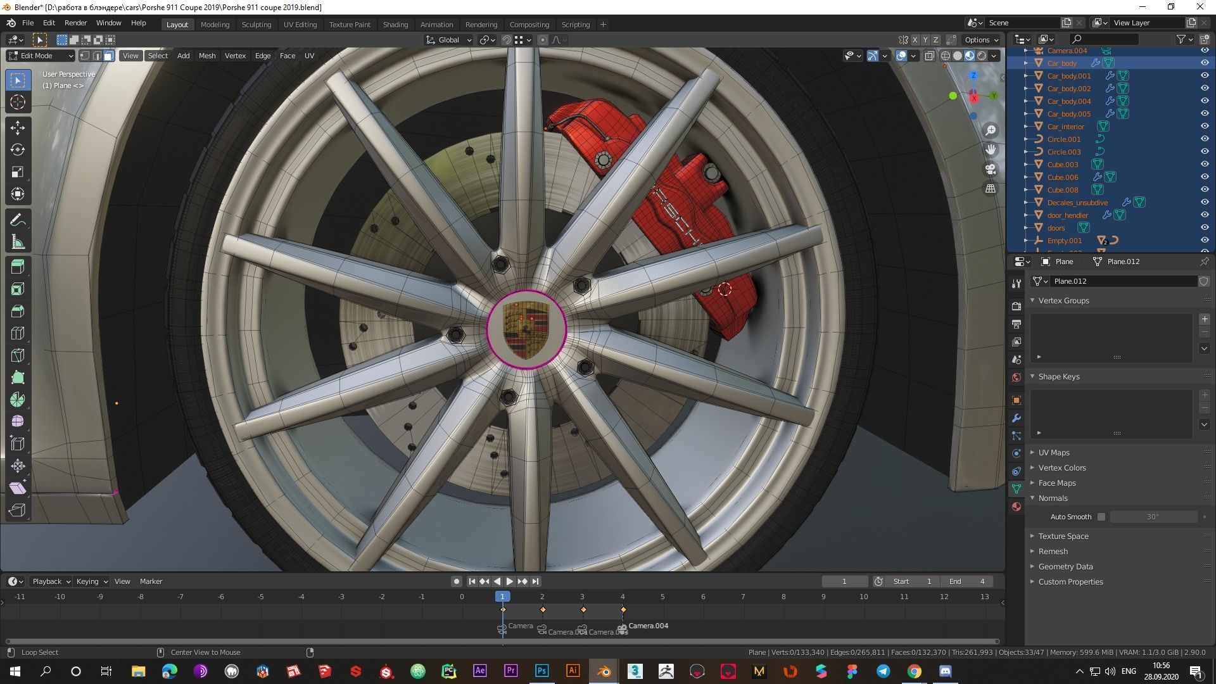Open the Edit Mode dropdown
Screen dimensions: 1216x684
coord(41,56)
